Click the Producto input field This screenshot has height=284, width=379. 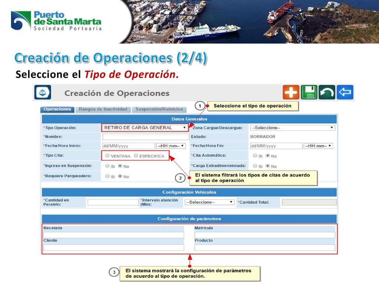point(265,247)
